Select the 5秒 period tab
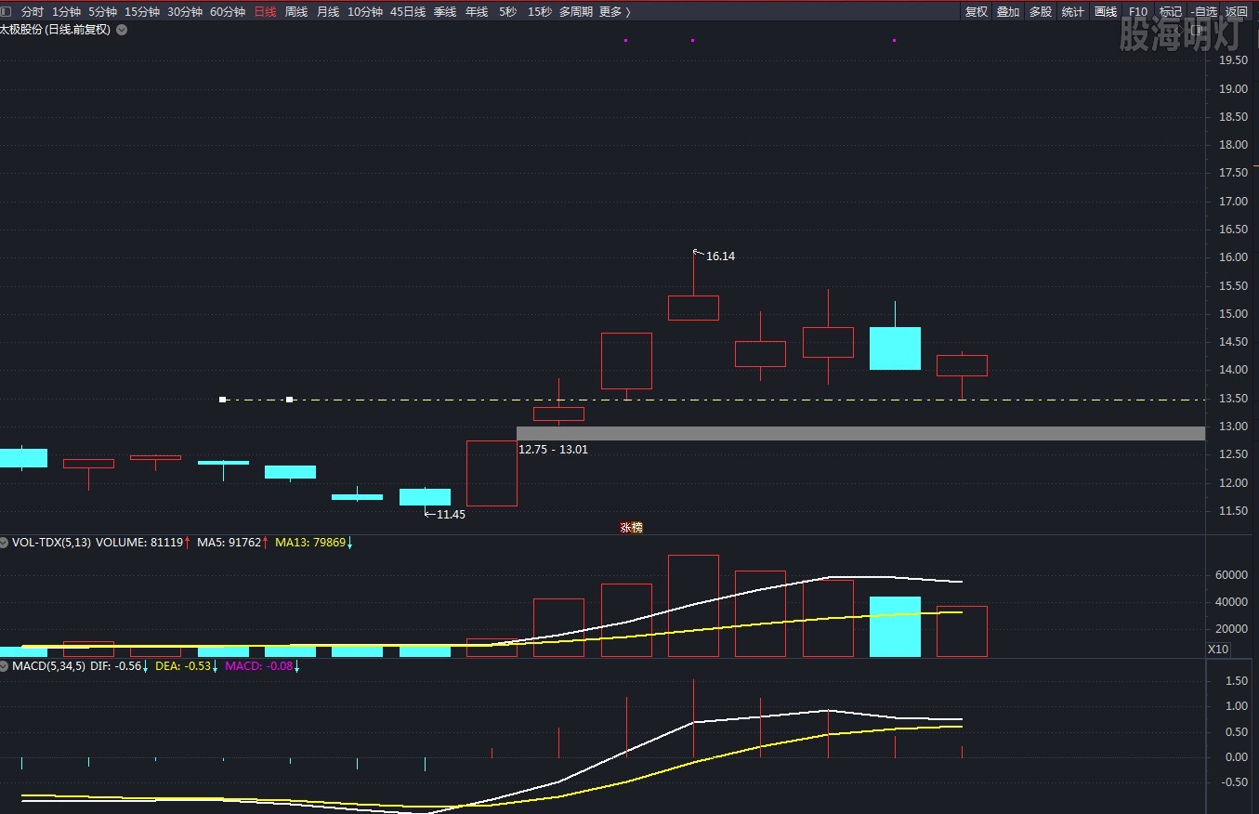Screen dimensions: 1259x814 click(x=507, y=12)
